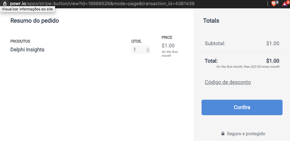Increase quantity with the stepper up arrow
The height and width of the screenshot is (141, 290).
click(x=148, y=49)
